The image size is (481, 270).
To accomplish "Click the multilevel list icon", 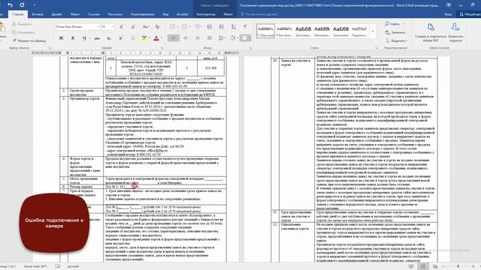I will (198, 27).
